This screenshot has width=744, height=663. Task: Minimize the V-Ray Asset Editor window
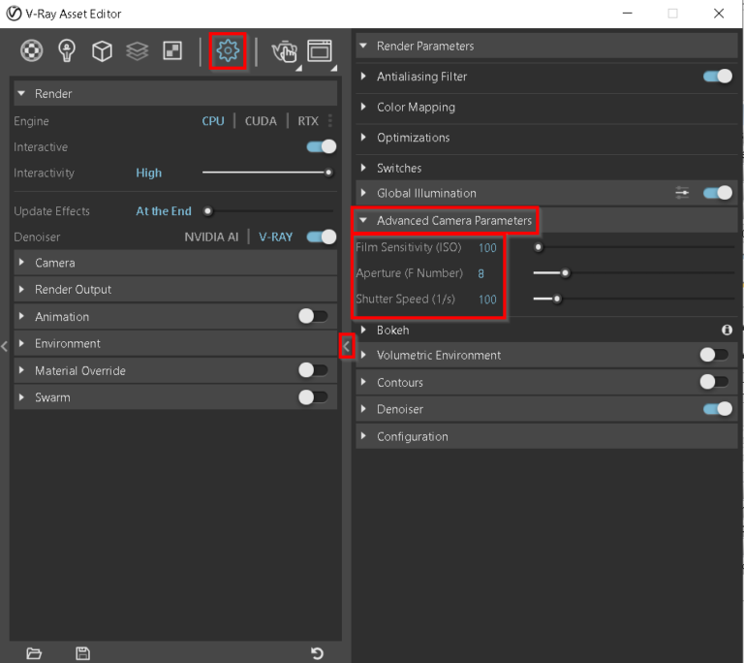click(628, 14)
